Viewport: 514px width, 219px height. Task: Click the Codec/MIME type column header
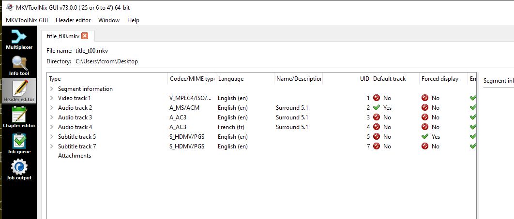click(192, 79)
